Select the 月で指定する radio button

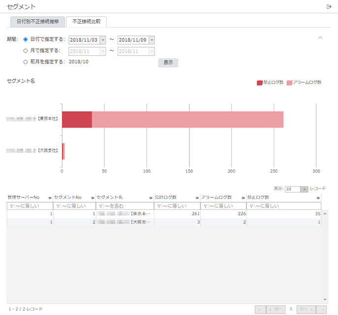[26, 51]
